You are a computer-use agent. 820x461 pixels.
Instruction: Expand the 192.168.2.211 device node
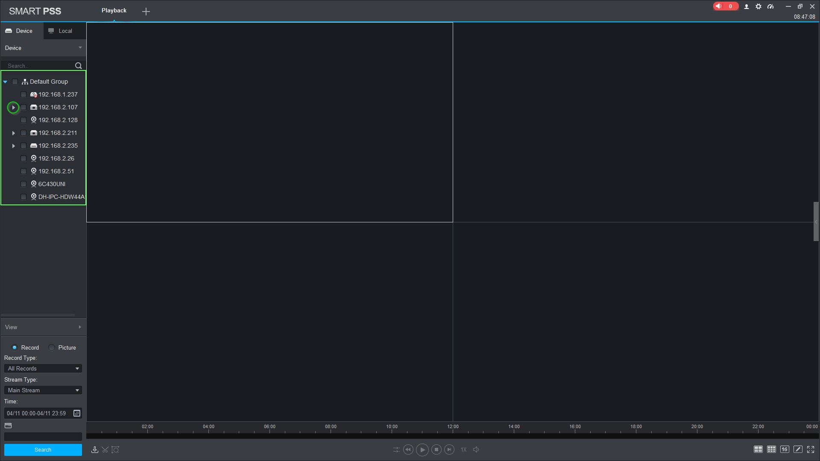[x=14, y=133]
